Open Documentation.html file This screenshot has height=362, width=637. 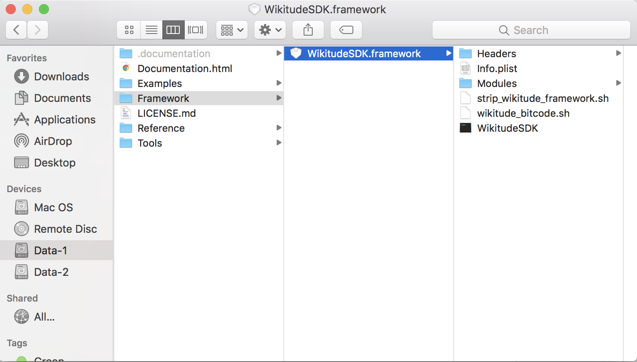pyautogui.click(x=185, y=69)
